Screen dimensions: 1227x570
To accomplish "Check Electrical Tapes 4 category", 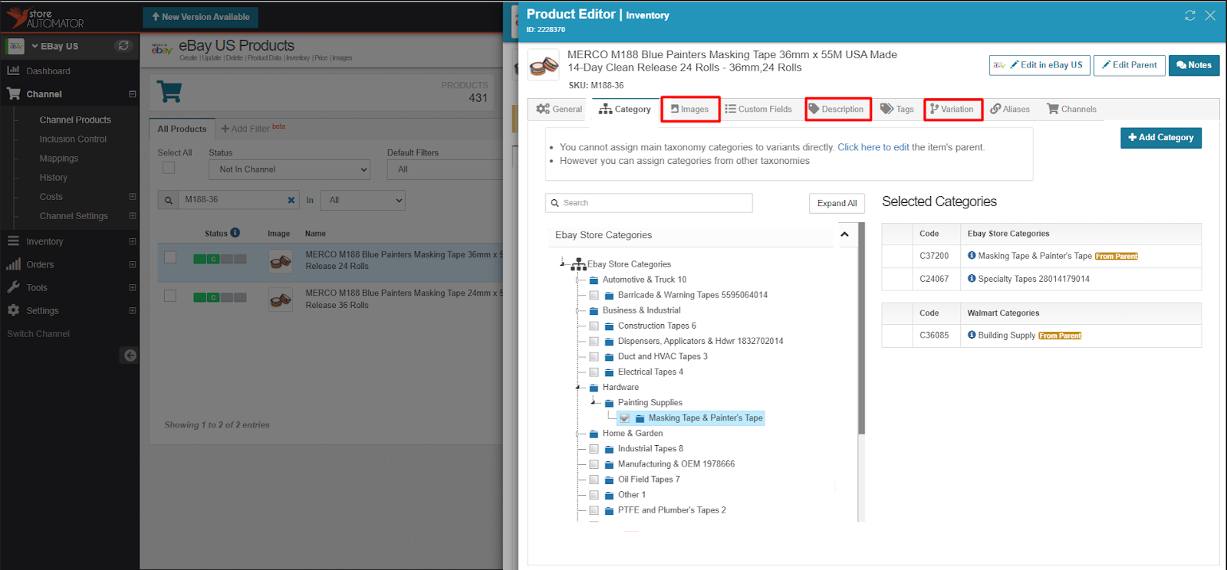I will click(594, 372).
